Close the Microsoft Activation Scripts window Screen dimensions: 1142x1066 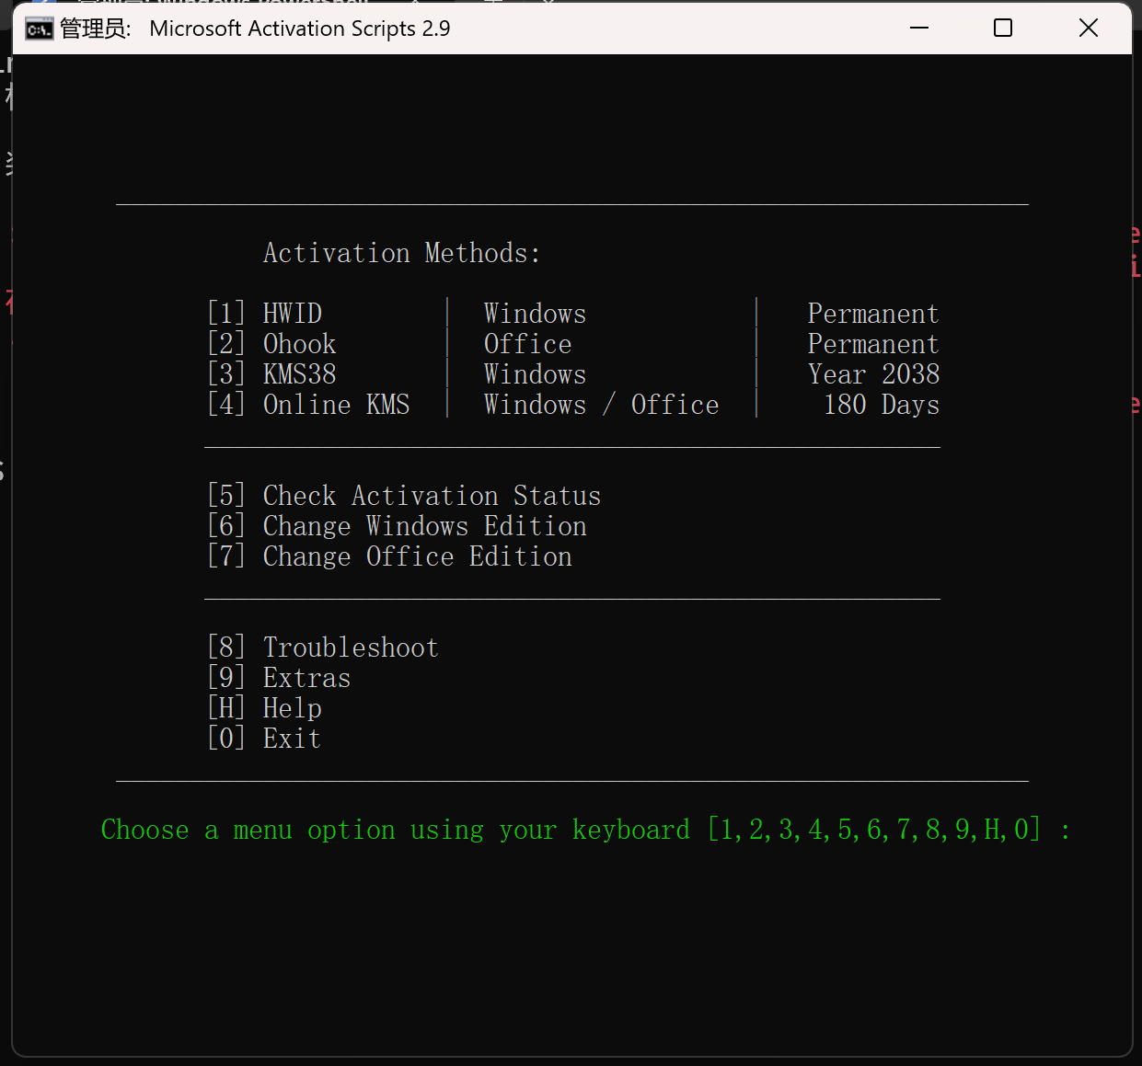(1089, 28)
